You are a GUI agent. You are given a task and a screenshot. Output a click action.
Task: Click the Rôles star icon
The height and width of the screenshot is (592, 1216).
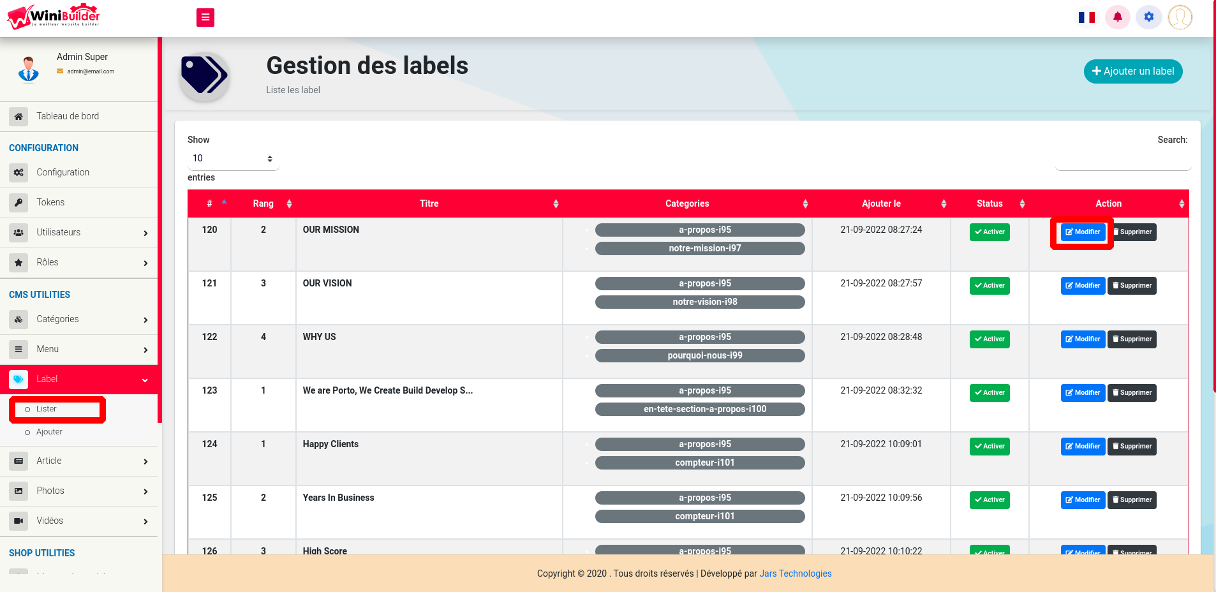[19, 263]
